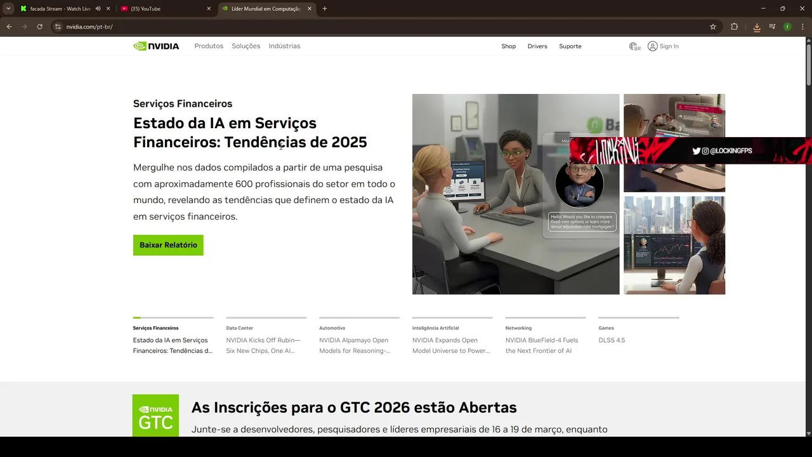This screenshot has width=812, height=457.
Task: Click NVIDIA BlueField-4 Fuels headline text
Action: [x=542, y=345]
